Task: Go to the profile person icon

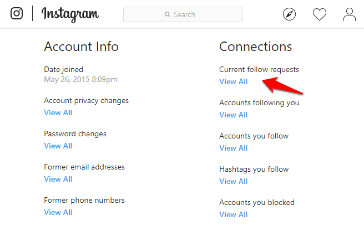Action: [x=350, y=14]
